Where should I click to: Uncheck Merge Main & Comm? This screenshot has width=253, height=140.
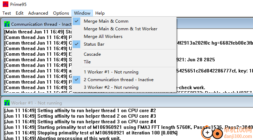tap(124, 21)
